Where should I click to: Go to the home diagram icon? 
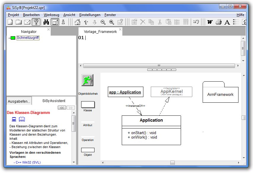point(77,22)
